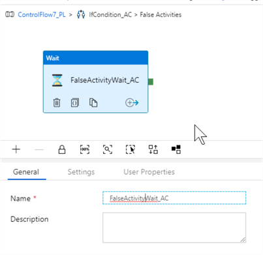The width and height of the screenshot is (263, 255).
Task: Click the hourglass icon on the Wait activity
Action: (57, 80)
